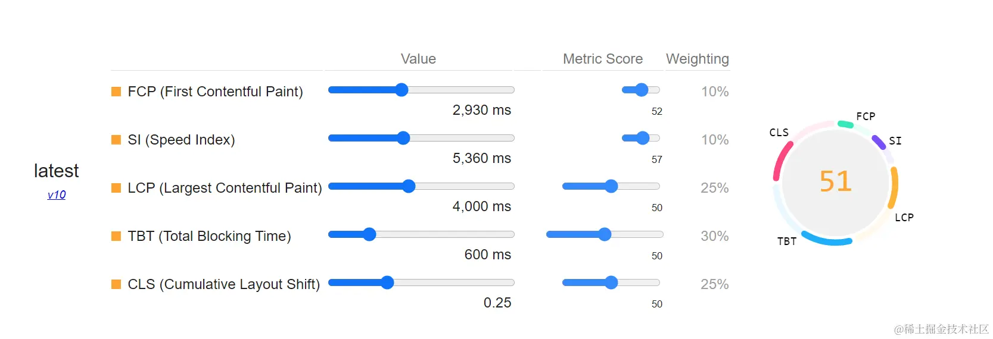993x339 pixels.
Task: Click the TBT metric score slider handle
Action: [605, 234]
